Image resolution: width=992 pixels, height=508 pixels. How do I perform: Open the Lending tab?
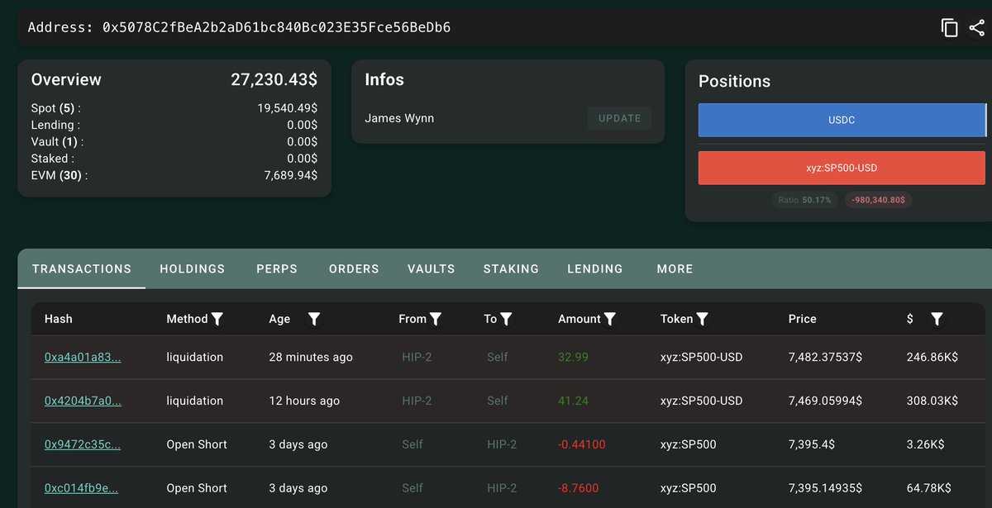(x=595, y=268)
